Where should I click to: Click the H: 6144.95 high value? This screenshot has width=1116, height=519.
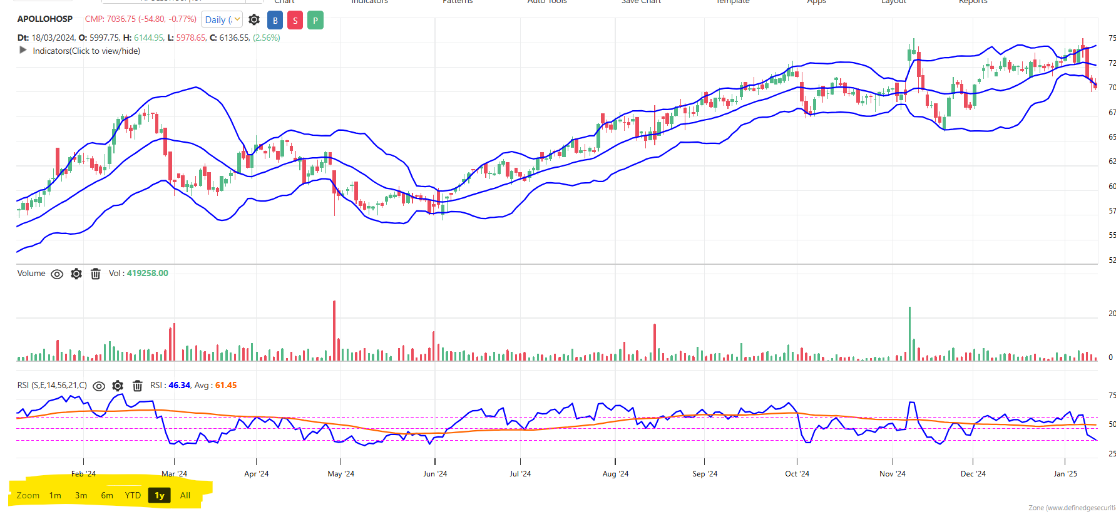(144, 38)
